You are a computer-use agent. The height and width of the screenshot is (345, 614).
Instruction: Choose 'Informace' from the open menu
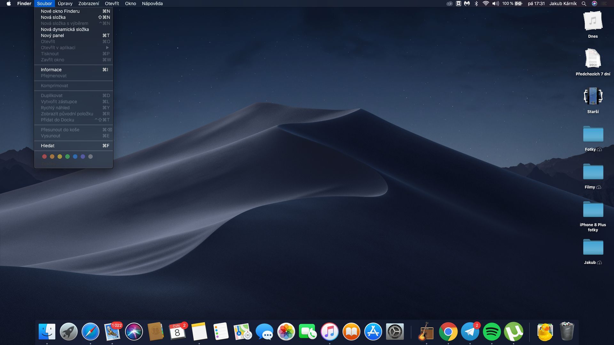[x=51, y=69]
